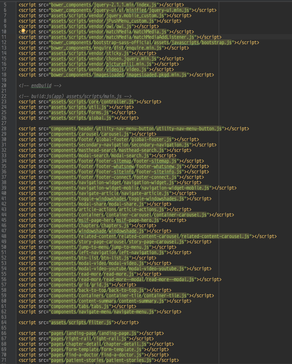Click the footer-connect.js script path

click(114, 177)
